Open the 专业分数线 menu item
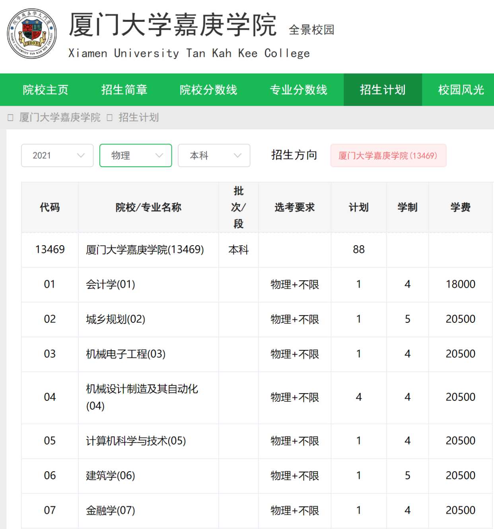 (299, 90)
